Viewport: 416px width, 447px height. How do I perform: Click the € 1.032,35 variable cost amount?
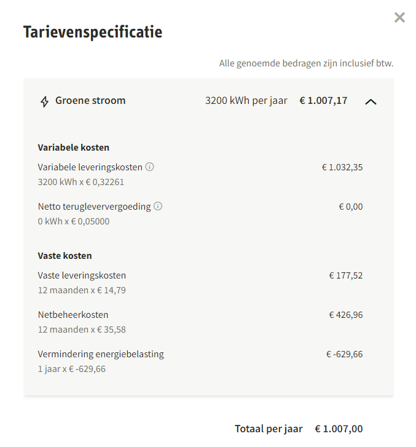click(342, 167)
